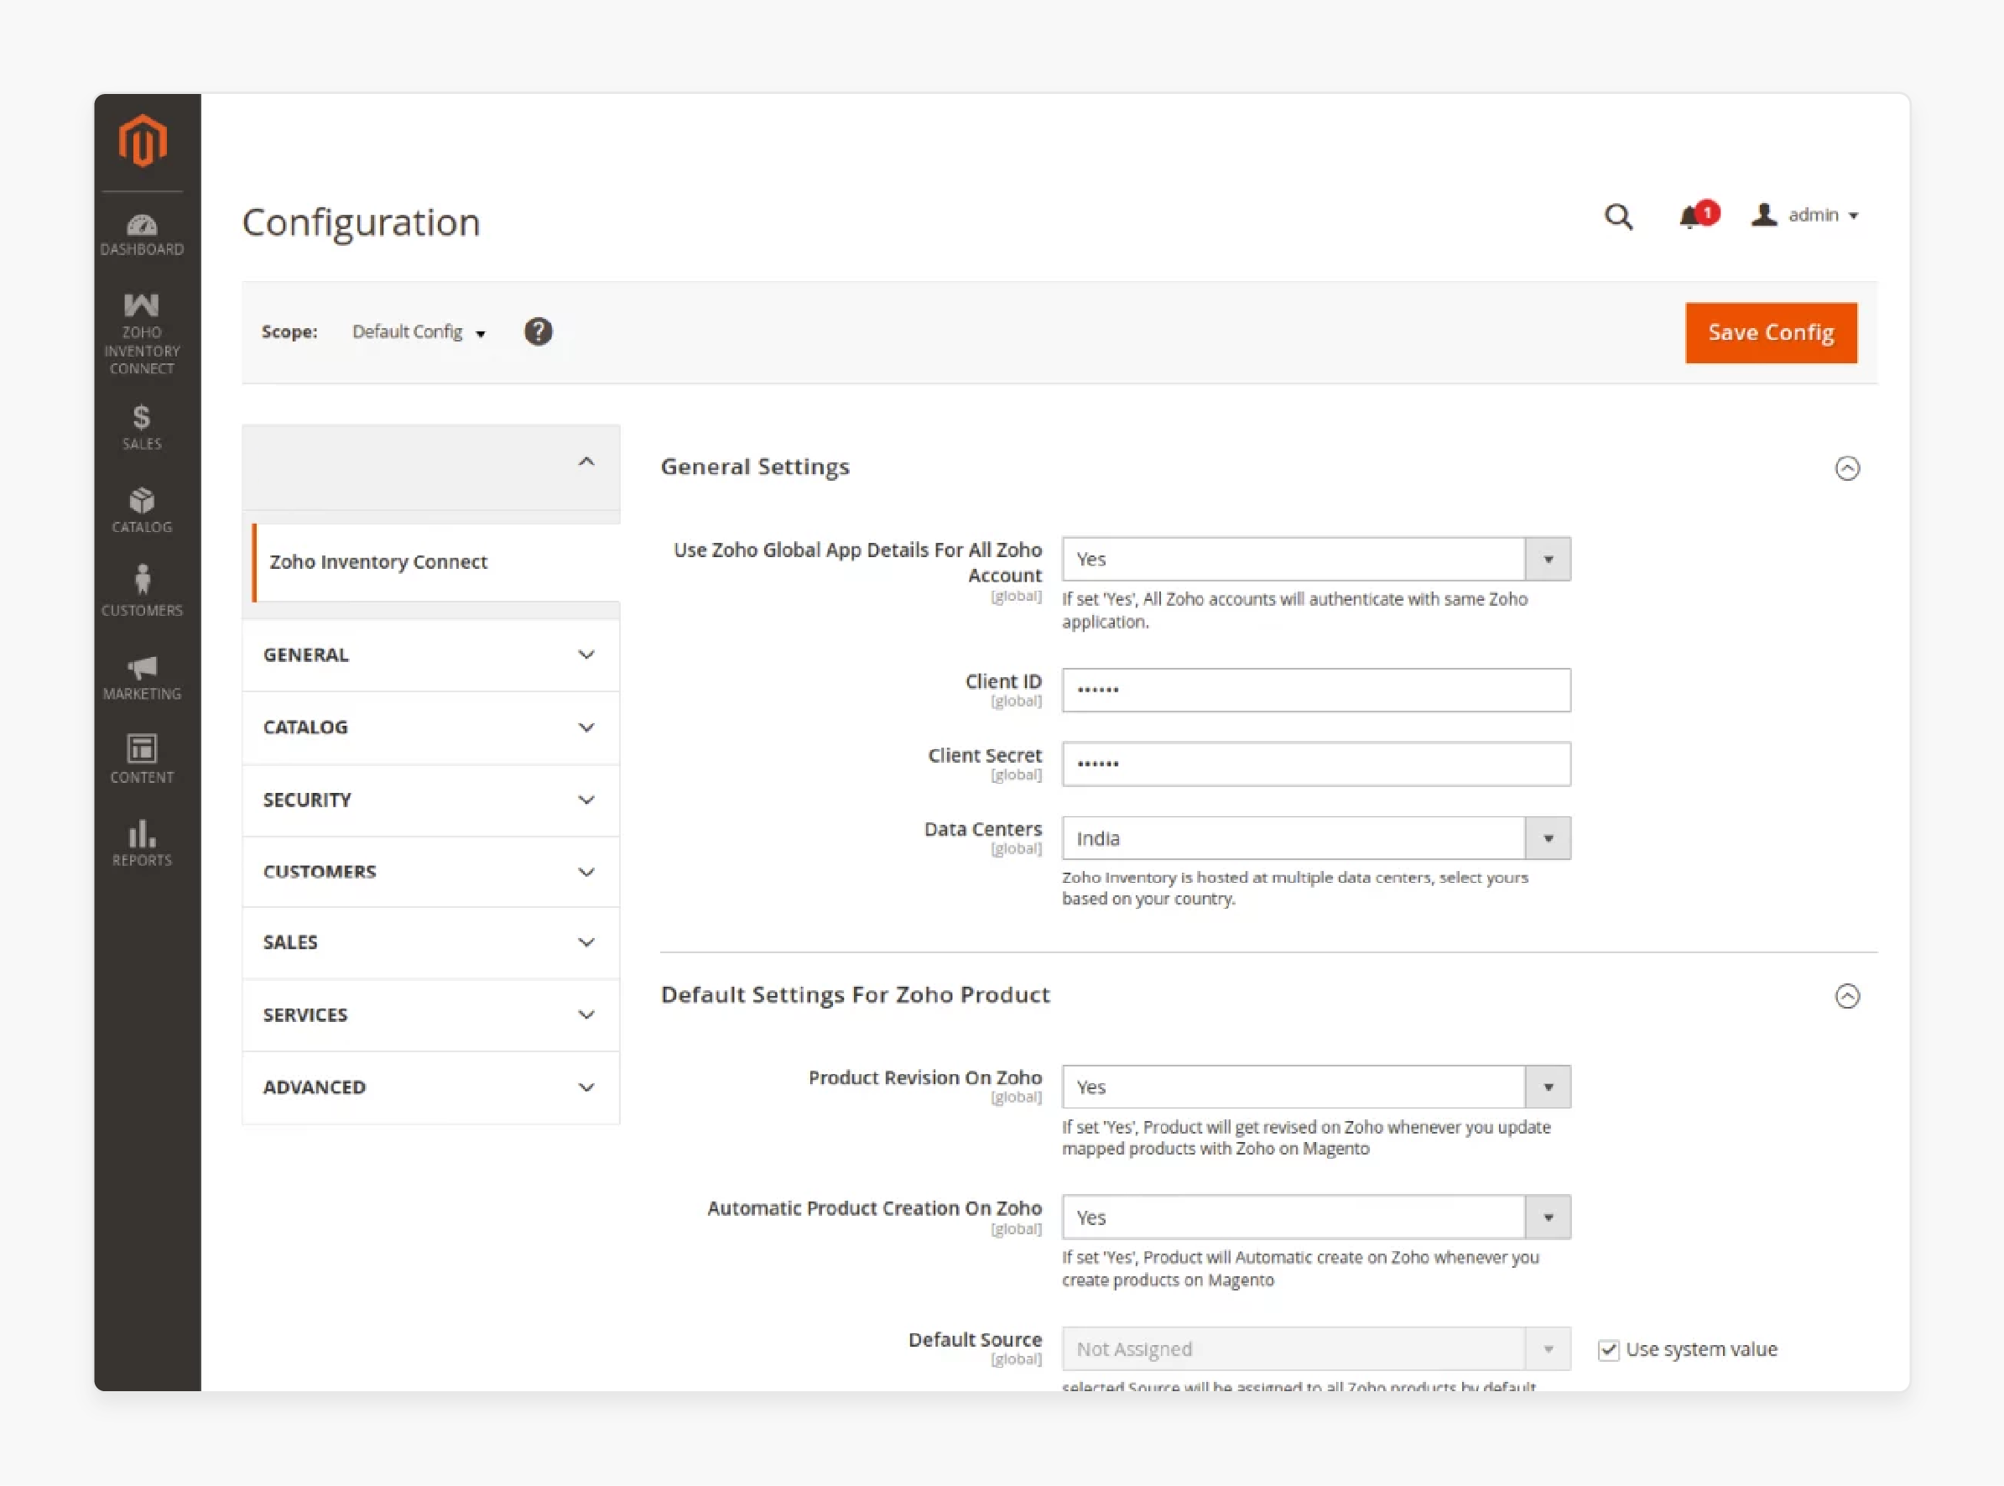Collapse the top configuration tab group
Viewport: 2004px width, 1486px height.
click(430, 467)
